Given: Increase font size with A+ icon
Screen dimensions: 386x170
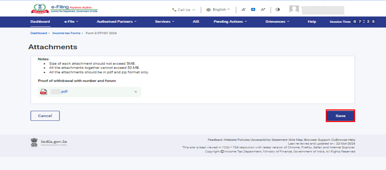Looking at the screenshot, I should coord(263,9).
